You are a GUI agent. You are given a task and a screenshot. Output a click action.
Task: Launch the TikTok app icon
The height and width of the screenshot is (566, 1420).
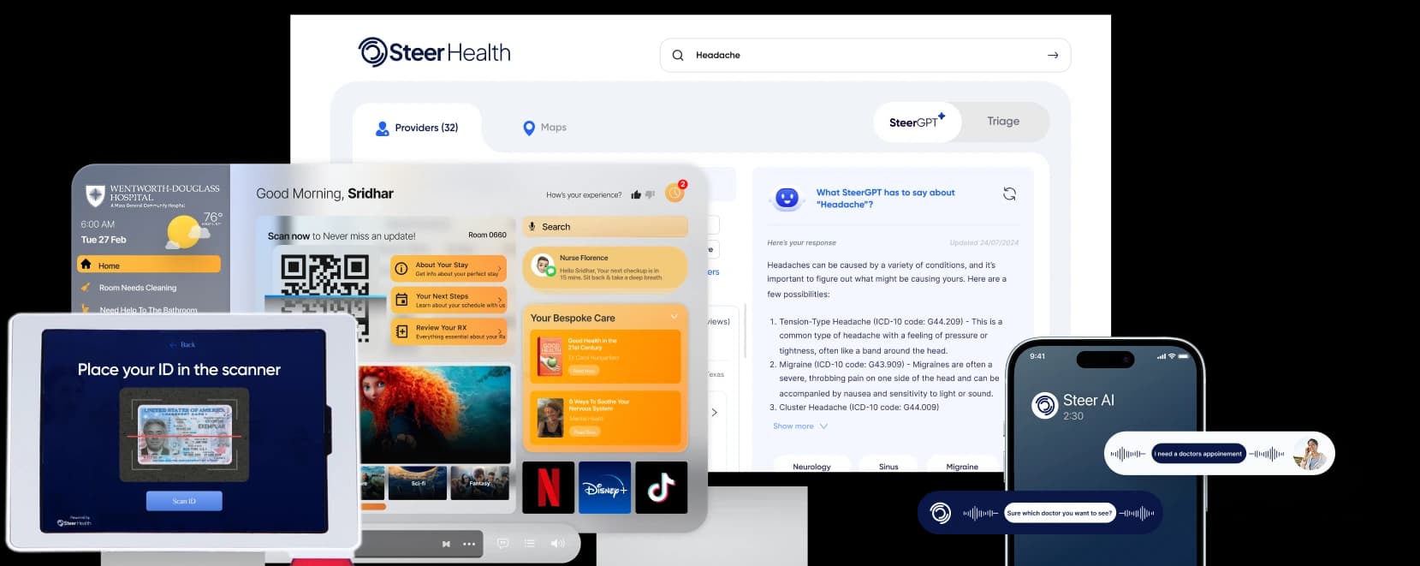[x=661, y=488]
